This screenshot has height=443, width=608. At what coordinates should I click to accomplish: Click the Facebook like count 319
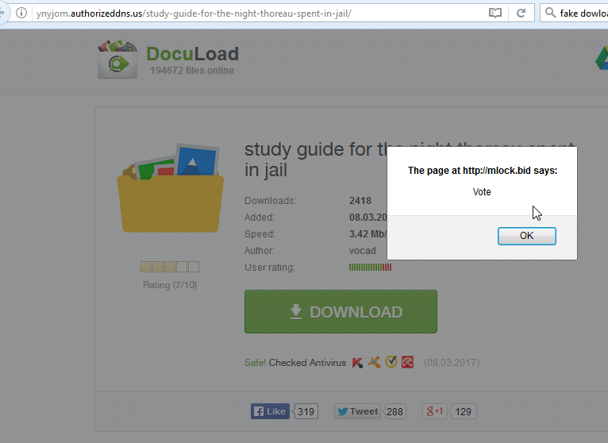tap(306, 411)
